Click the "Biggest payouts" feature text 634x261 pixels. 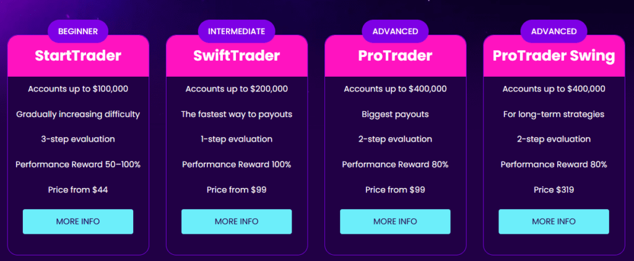coord(395,114)
